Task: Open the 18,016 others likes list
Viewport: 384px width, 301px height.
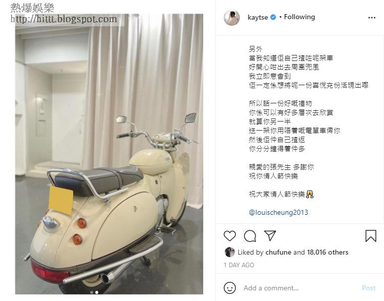Action: 328,252
